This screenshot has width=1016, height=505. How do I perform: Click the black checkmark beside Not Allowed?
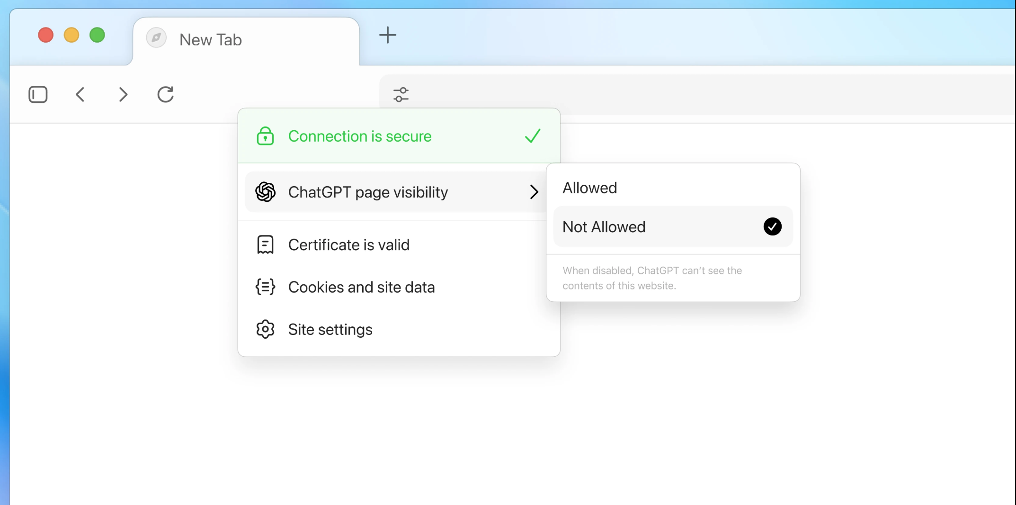click(x=772, y=226)
